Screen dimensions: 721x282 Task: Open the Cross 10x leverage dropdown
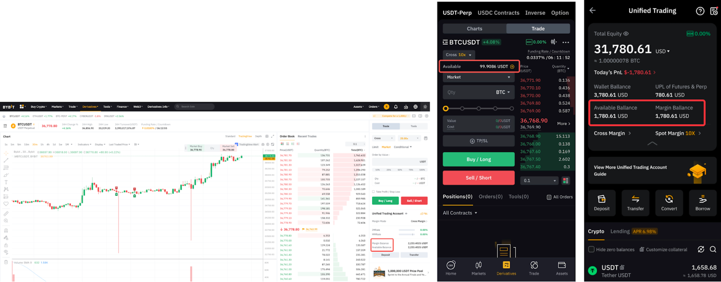pyautogui.click(x=459, y=55)
